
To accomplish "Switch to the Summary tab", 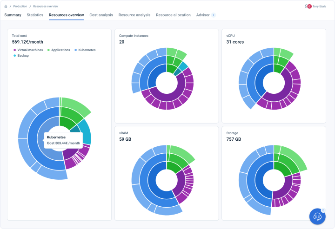I will [x=13, y=15].
